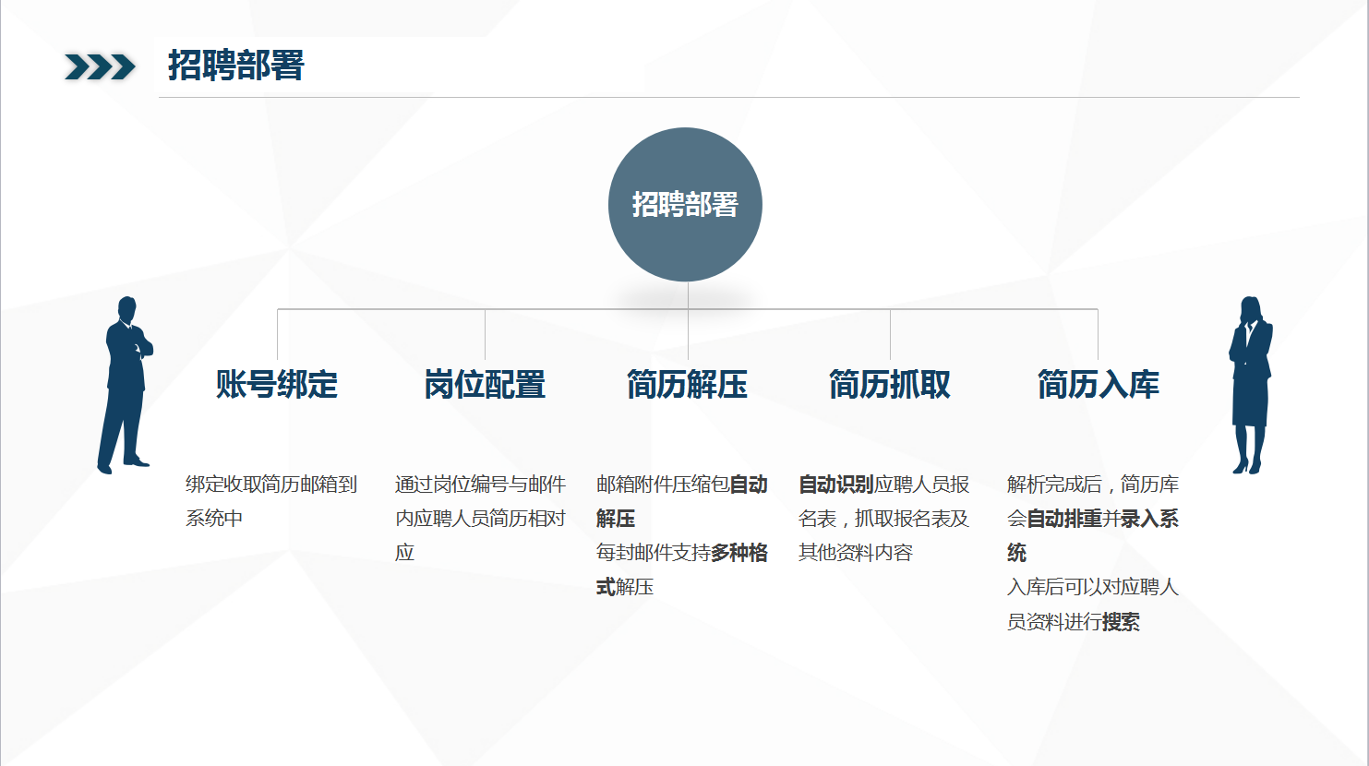Select paragraph starting 自动识别应聘人员报名表
This screenshot has width=1369, height=766.
pyautogui.click(x=884, y=518)
